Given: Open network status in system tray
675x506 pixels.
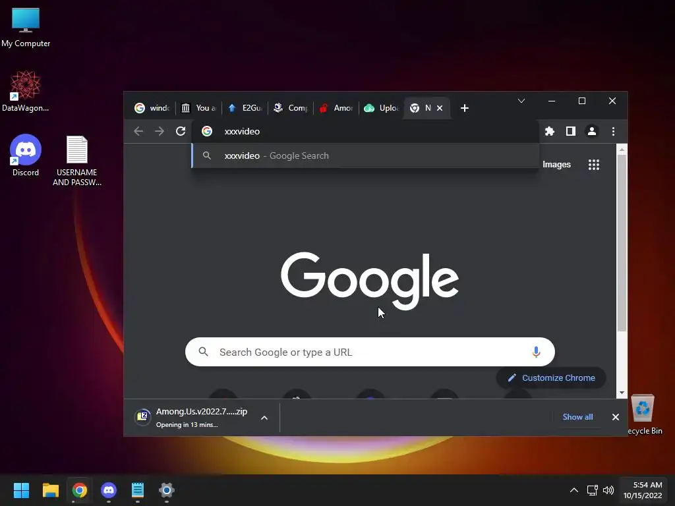Looking at the screenshot, I should coord(593,490).
